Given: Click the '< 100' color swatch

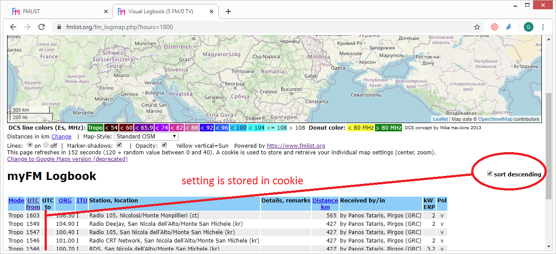Looking at the screenshot, I should [x=238, y=128].
